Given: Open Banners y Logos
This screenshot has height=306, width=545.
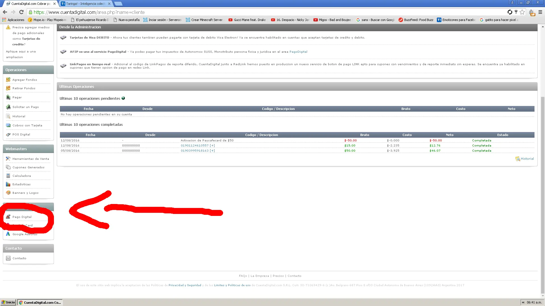Looking at the screenshot, I should coord(26,193).
